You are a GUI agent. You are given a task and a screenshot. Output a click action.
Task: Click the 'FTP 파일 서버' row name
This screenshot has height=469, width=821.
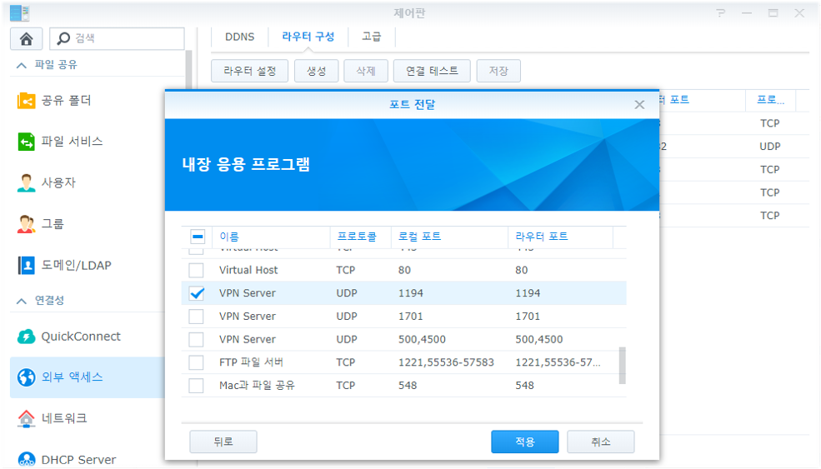tap(252, 362)
